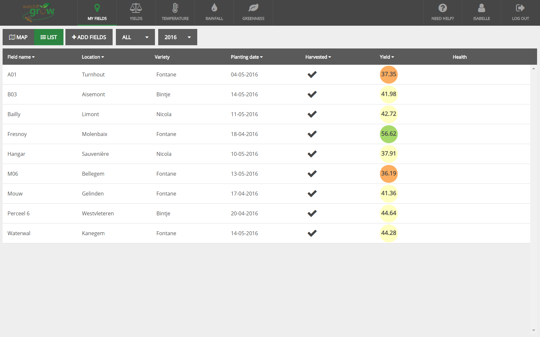Sort by Yield column

tap(387, 57)
